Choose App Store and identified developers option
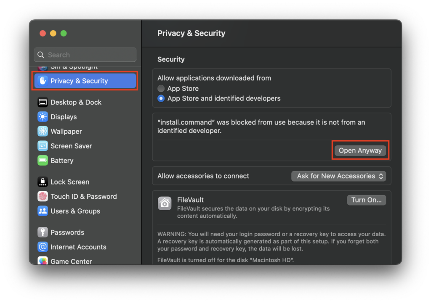Screen dimensions: 431x303 161,99
